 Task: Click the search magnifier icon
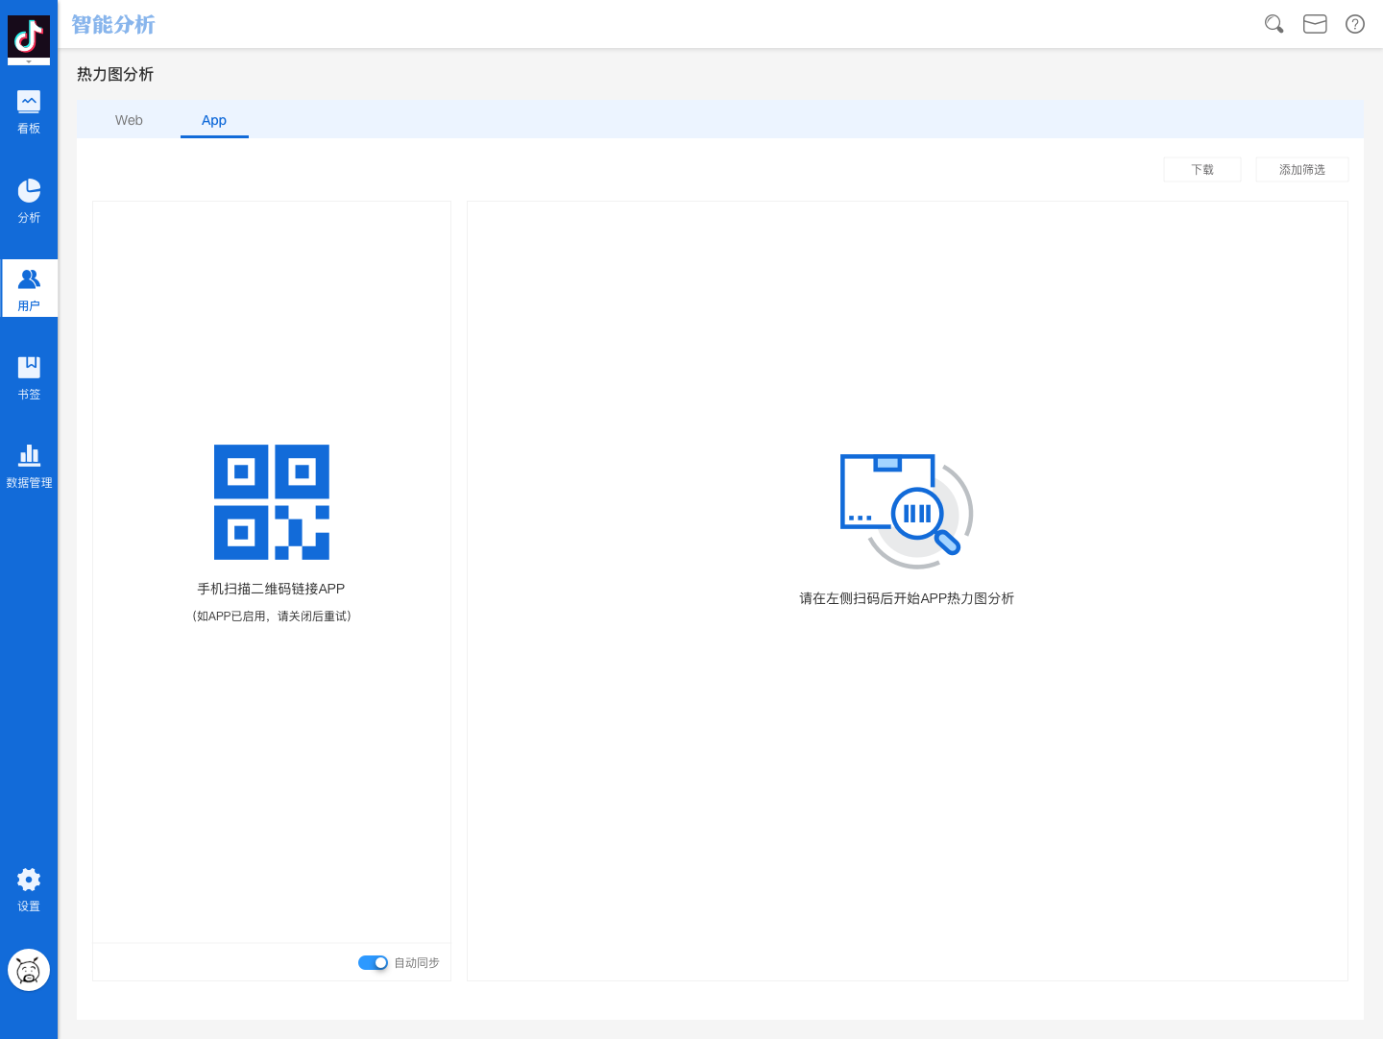[1274, 24]
